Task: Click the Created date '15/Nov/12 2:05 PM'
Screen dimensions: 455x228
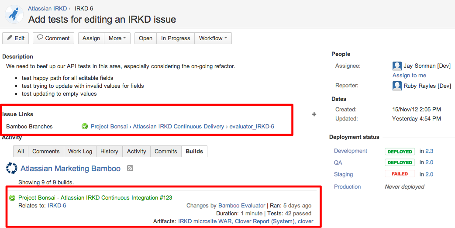Action: [417, 109]
